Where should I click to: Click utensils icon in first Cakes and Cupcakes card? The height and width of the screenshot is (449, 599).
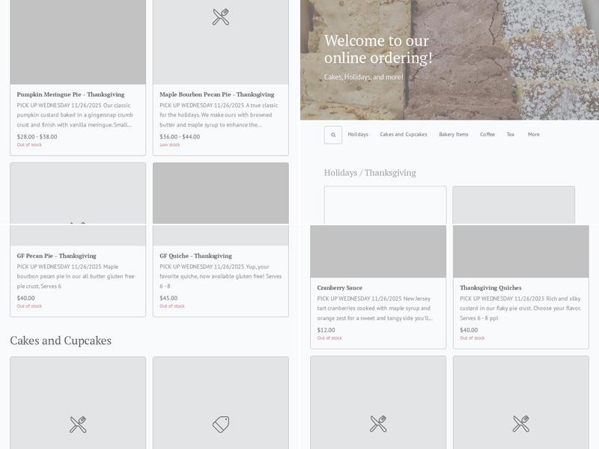[x=78, y=424]
